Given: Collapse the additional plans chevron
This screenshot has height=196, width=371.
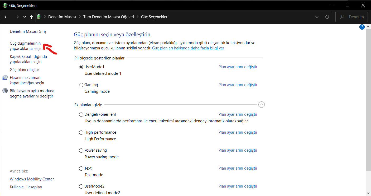Looking at the screenshot, I should click(261, 105).
